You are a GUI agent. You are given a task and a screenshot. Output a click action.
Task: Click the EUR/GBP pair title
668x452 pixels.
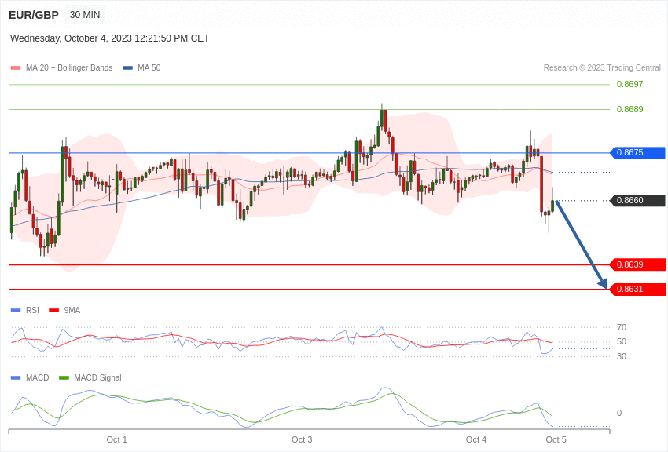click(x=34, y=15)
